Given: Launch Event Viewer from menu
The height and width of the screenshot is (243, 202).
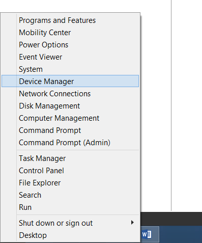Looking at the screenshot, I should [70, 57].
